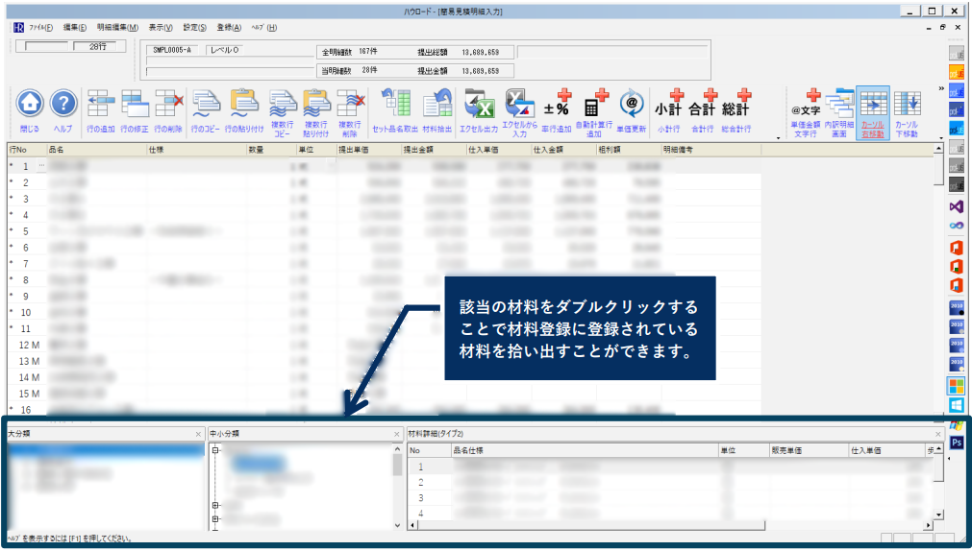
Task: Paste a row using 行の貼り付け
Action: 244,105
